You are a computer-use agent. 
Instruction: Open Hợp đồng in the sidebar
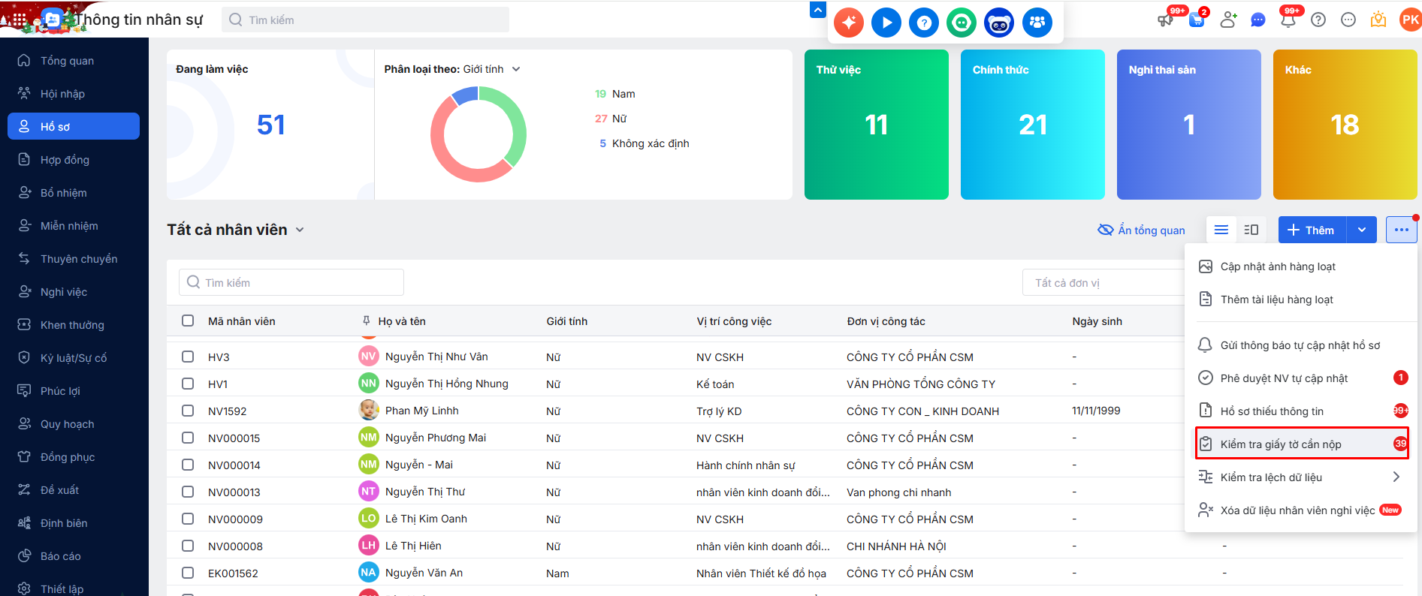click(x=65, y=160)
